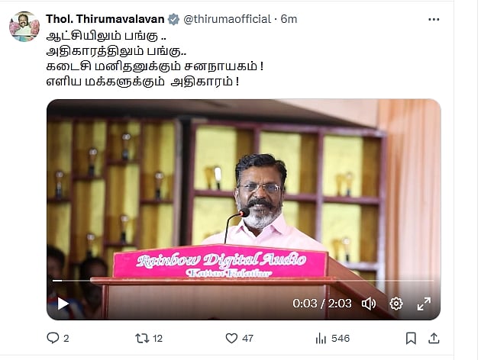Click the Tamil tweet text

[154, 59]
